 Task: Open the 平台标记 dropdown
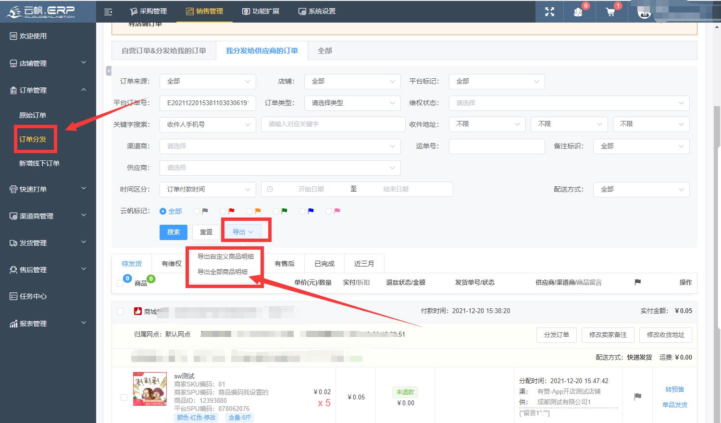(497, 82)
